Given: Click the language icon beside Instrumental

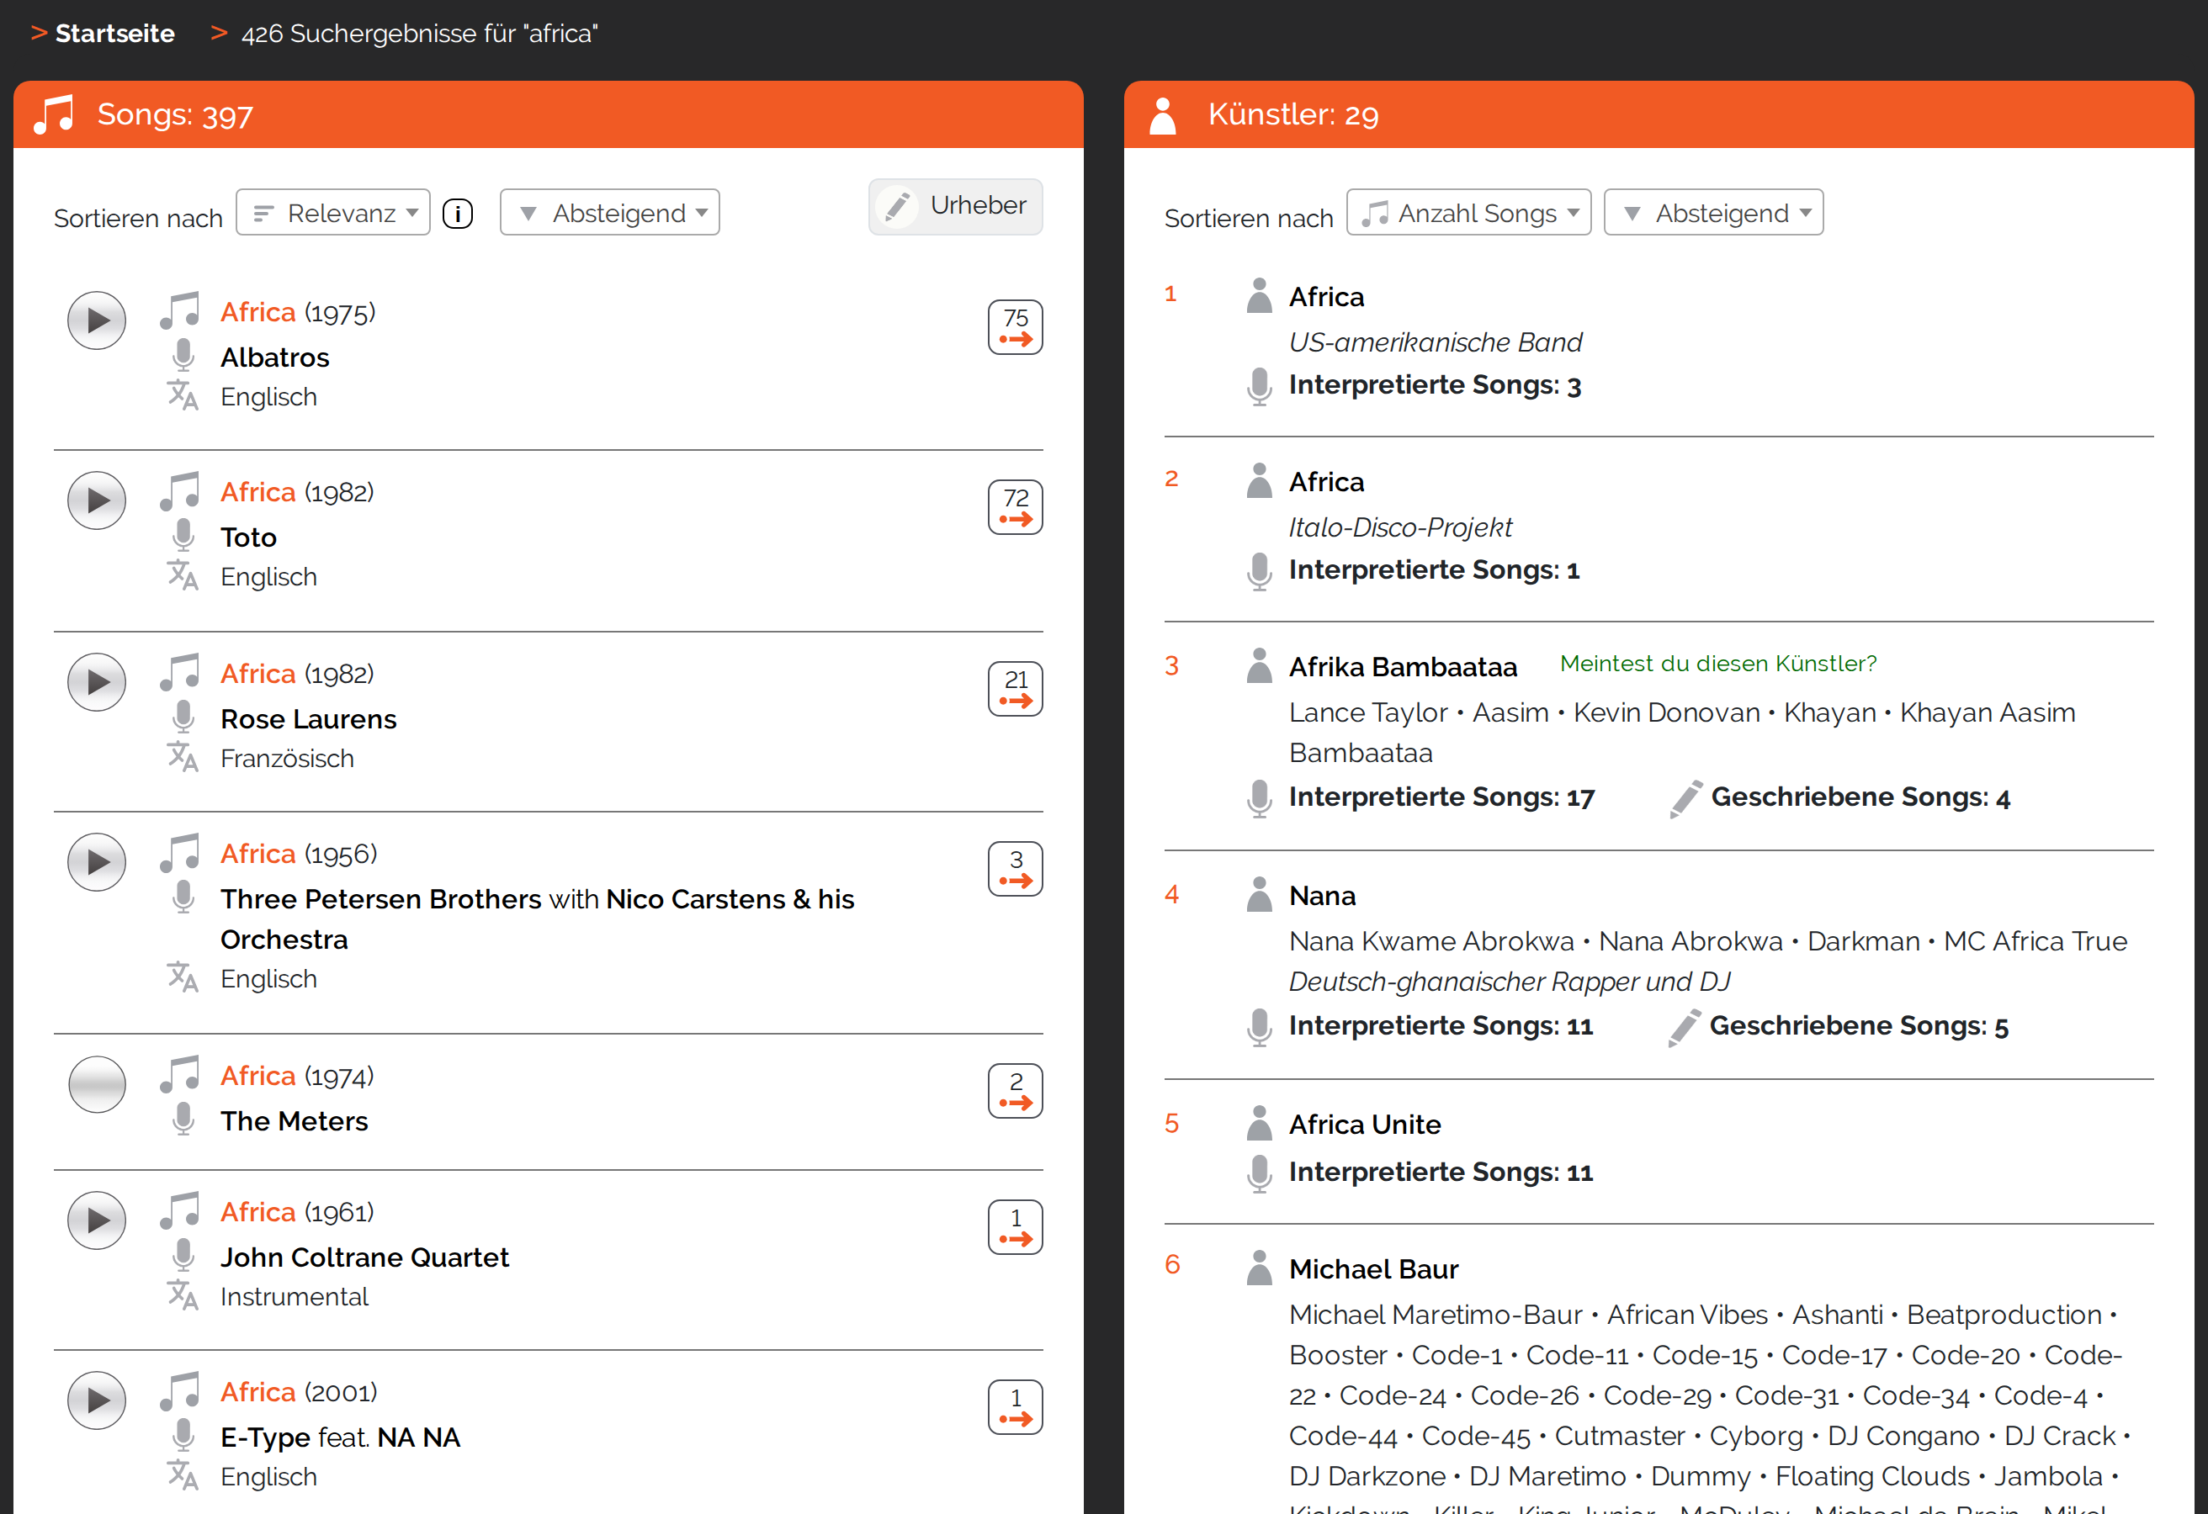Looking at the screenshot, I should (x=183, y=1295).
